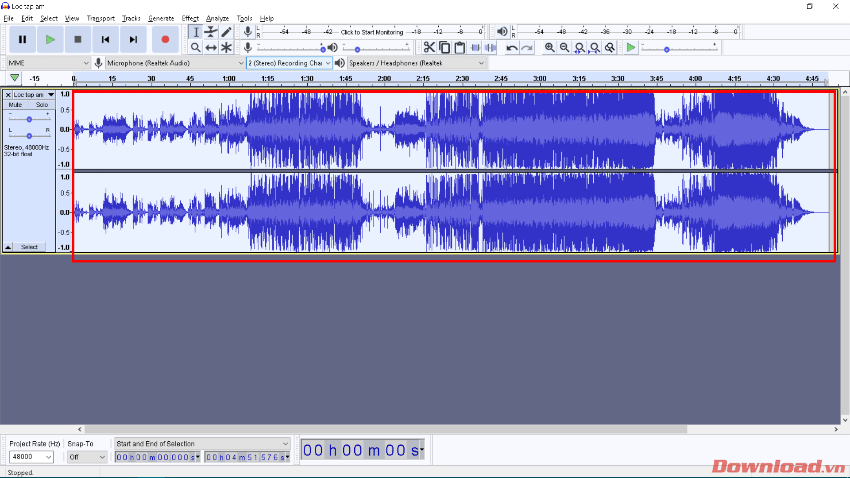Select the Envelope tool
Viewport: 850px width, 478px height.
pyautogui.click(x=211, y=32)
